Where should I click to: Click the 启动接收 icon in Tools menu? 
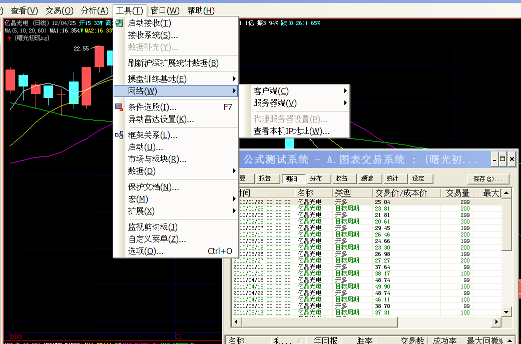tap(119, 23)
